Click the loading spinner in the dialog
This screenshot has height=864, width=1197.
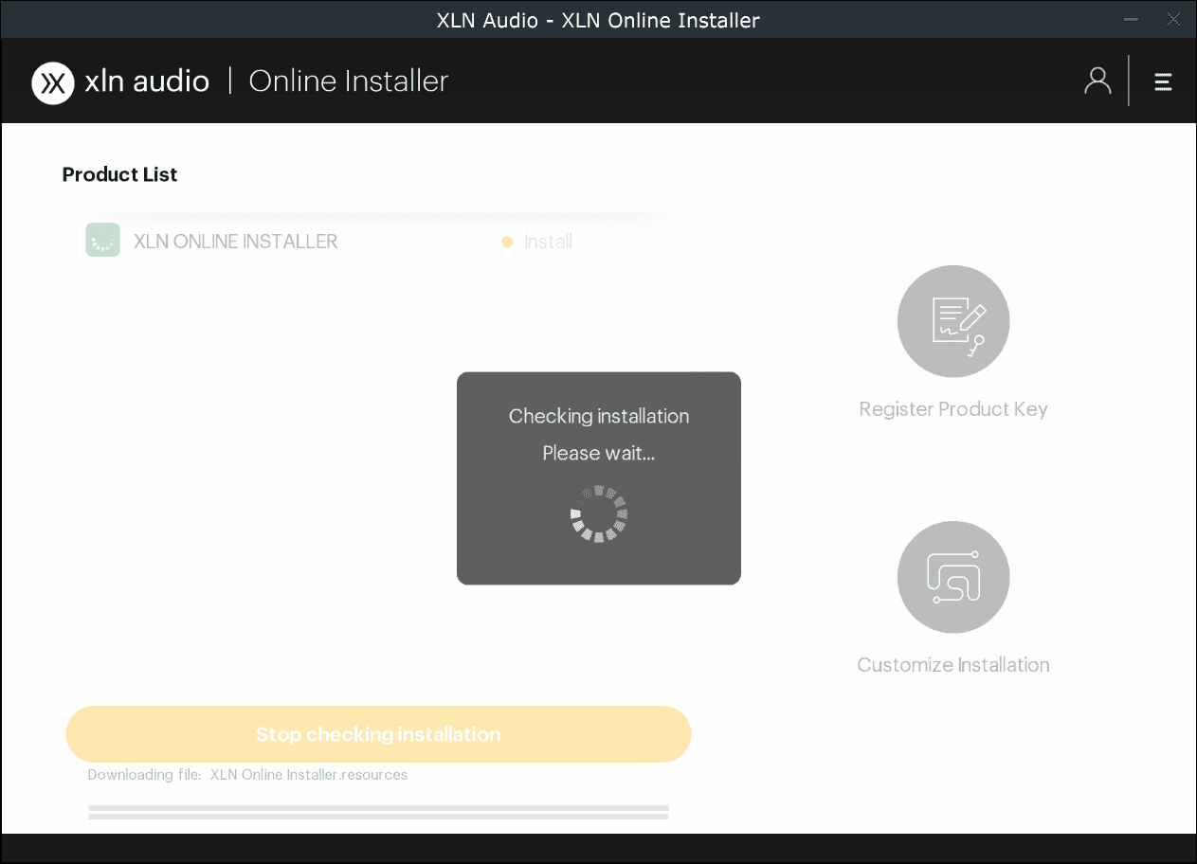point(599,514)
